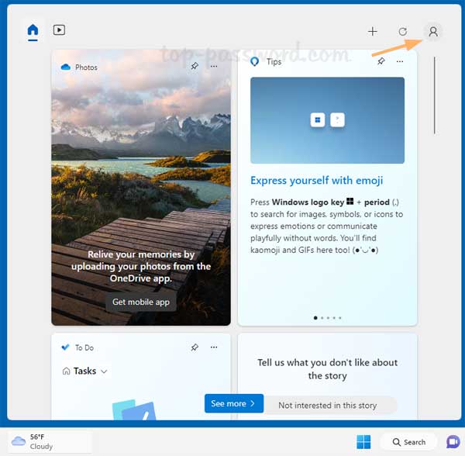
Task: Open the Windows Start menu
Action: click(363, 442)
